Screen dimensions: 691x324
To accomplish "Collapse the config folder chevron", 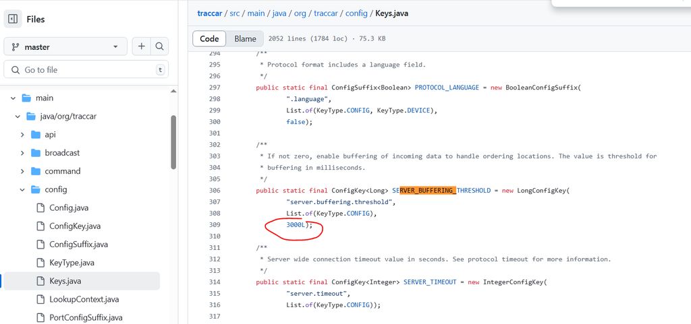I will [22, 190].
